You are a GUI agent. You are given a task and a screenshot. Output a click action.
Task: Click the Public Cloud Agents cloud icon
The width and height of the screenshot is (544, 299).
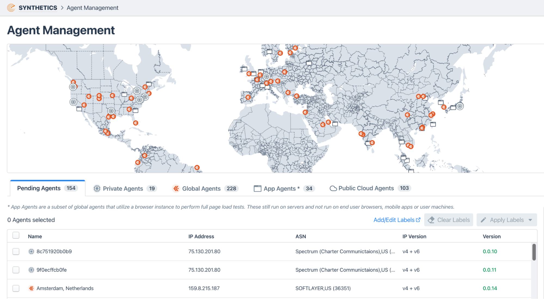point(333,188)
